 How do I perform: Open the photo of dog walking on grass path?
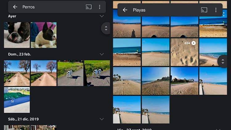pos(70,73)
